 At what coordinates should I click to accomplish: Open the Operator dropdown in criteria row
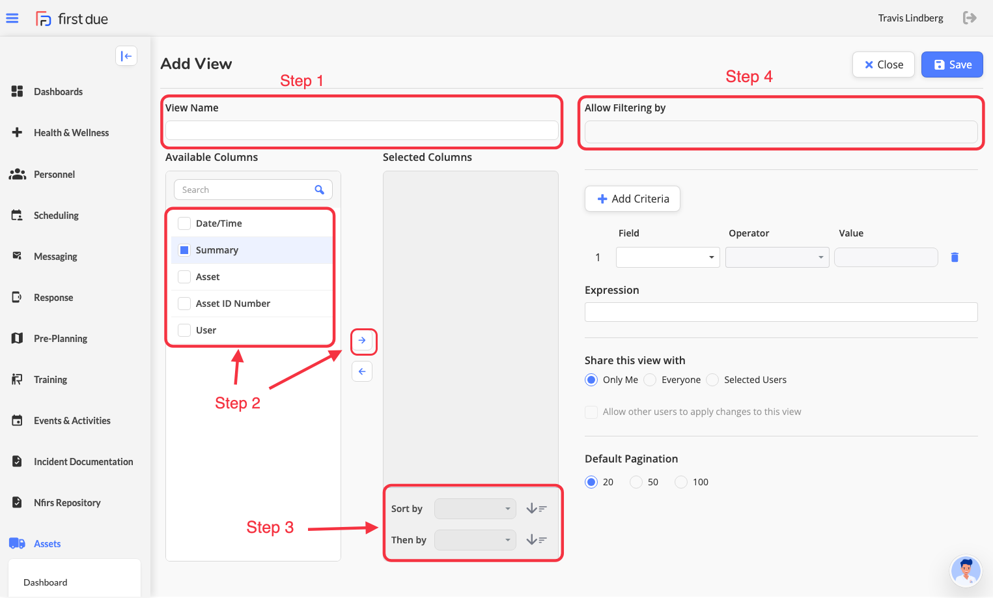click(777, 257)
